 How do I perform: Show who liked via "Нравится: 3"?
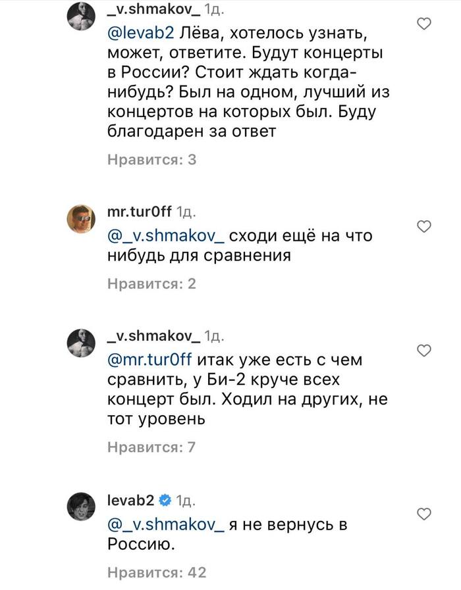pos(151,159)
